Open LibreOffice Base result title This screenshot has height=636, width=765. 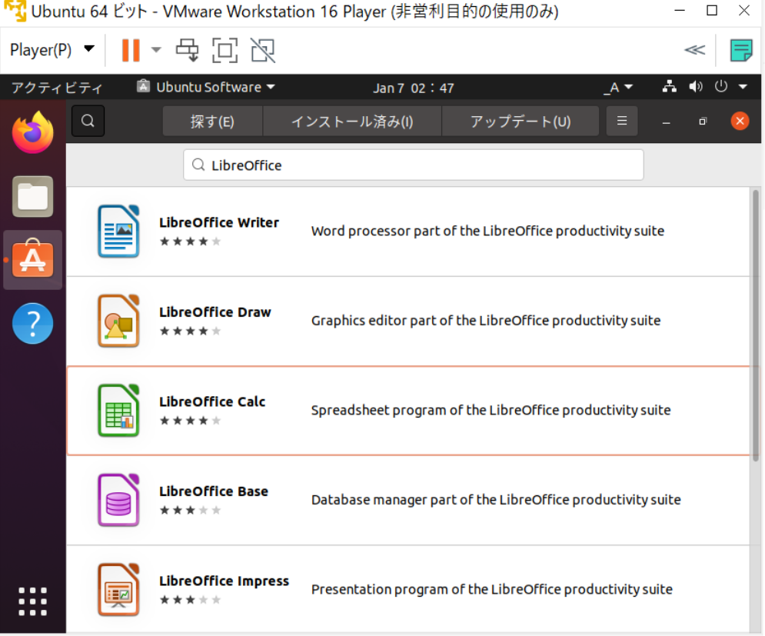coord(214,491)
